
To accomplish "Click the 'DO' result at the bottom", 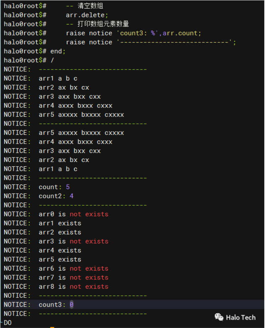I will point(7,323).
